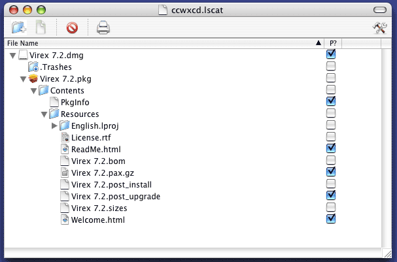
Task: Open the customize tools icon at toolbar right
Action: [379, 27]
